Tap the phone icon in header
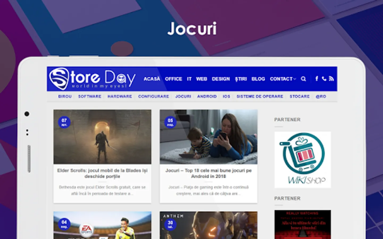 pyautogui.click(x=324, y=79)
